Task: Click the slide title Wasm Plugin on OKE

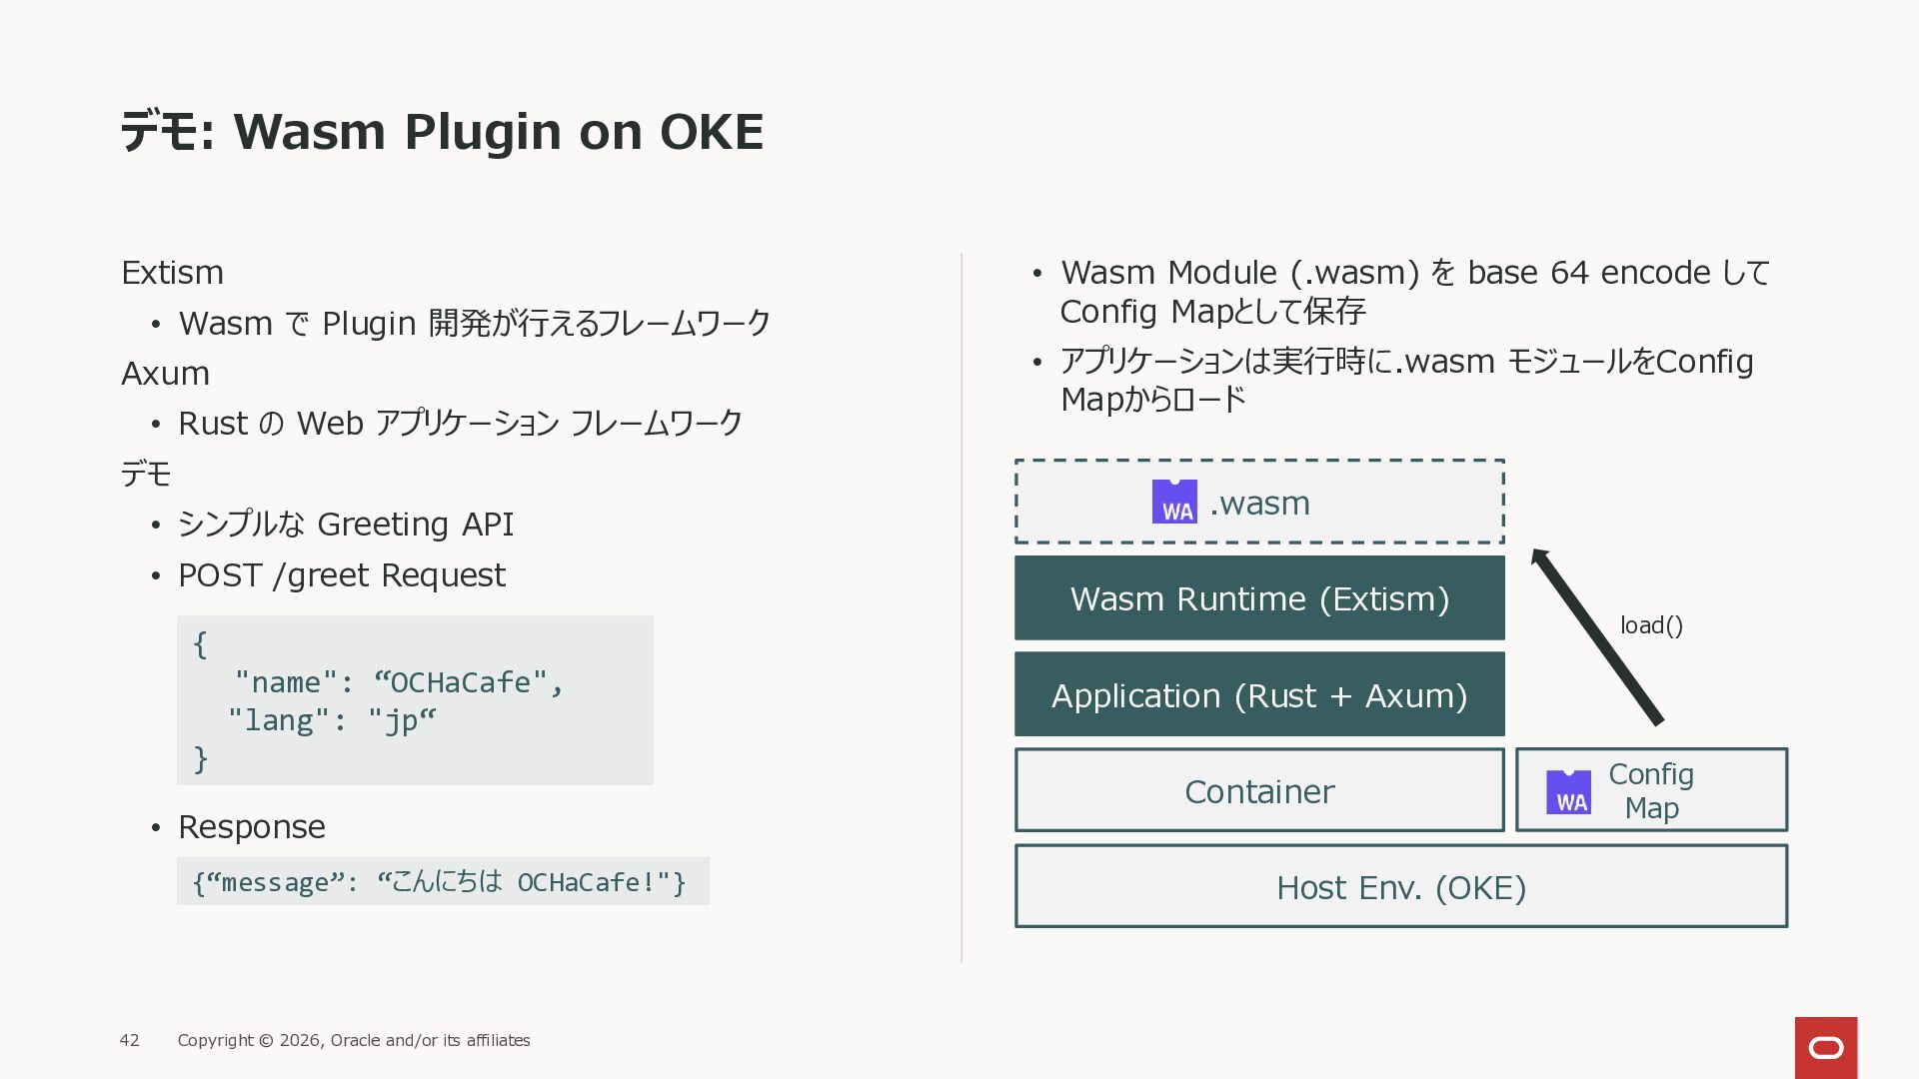Action: point(442,132)
